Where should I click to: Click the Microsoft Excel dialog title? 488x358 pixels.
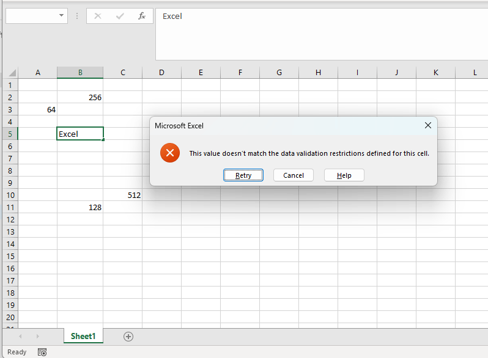(179, 126)
